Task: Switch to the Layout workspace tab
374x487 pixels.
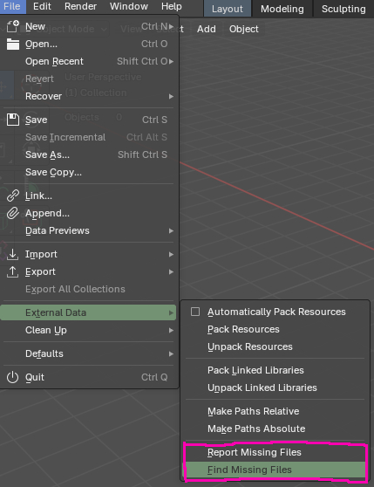Action: coord(228,9)
